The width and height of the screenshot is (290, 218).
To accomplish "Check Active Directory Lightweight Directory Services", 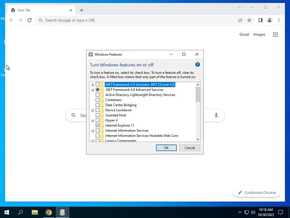I will (x=97, y=95).
